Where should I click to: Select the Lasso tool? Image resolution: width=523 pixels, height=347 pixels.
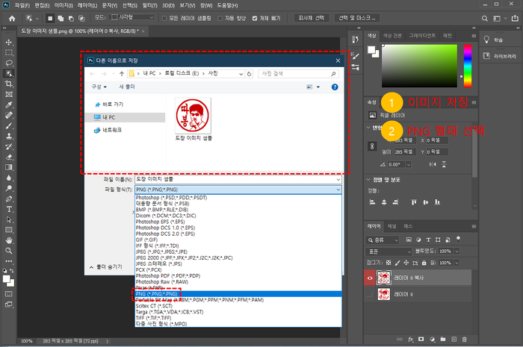[9, 63]
